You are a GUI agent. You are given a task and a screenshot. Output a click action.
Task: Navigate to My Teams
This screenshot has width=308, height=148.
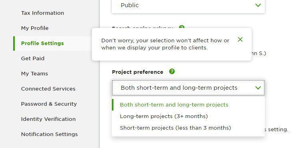click(34, 73)
